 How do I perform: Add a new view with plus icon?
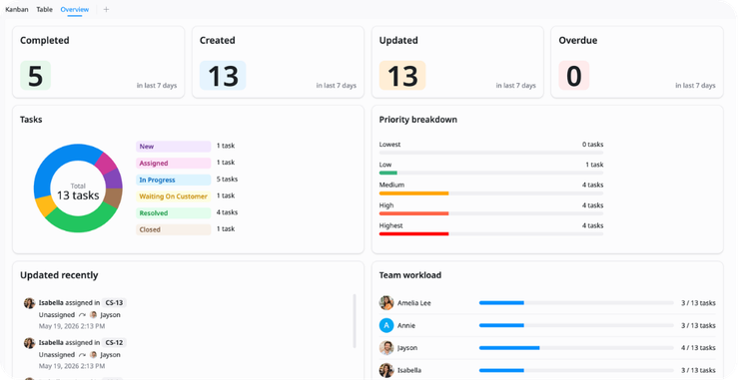[x=106, y=9]
